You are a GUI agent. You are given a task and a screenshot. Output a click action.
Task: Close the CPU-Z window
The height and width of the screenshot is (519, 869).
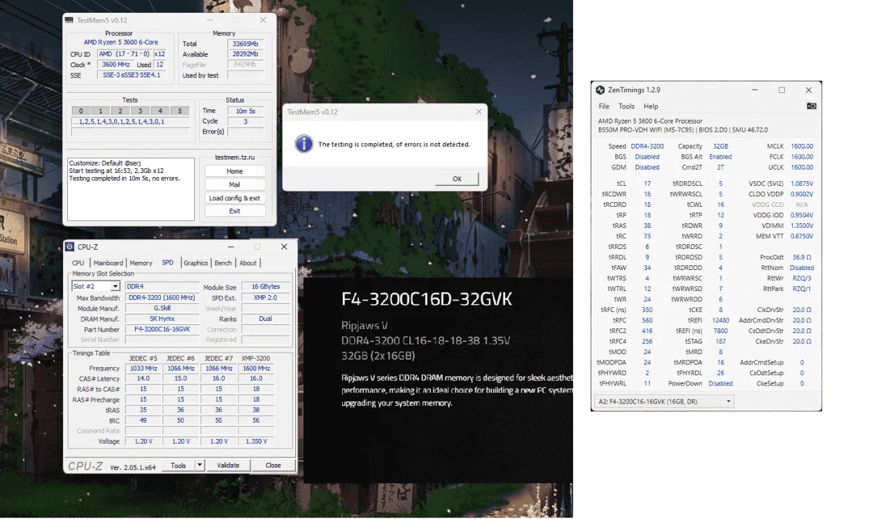point(284,247)
